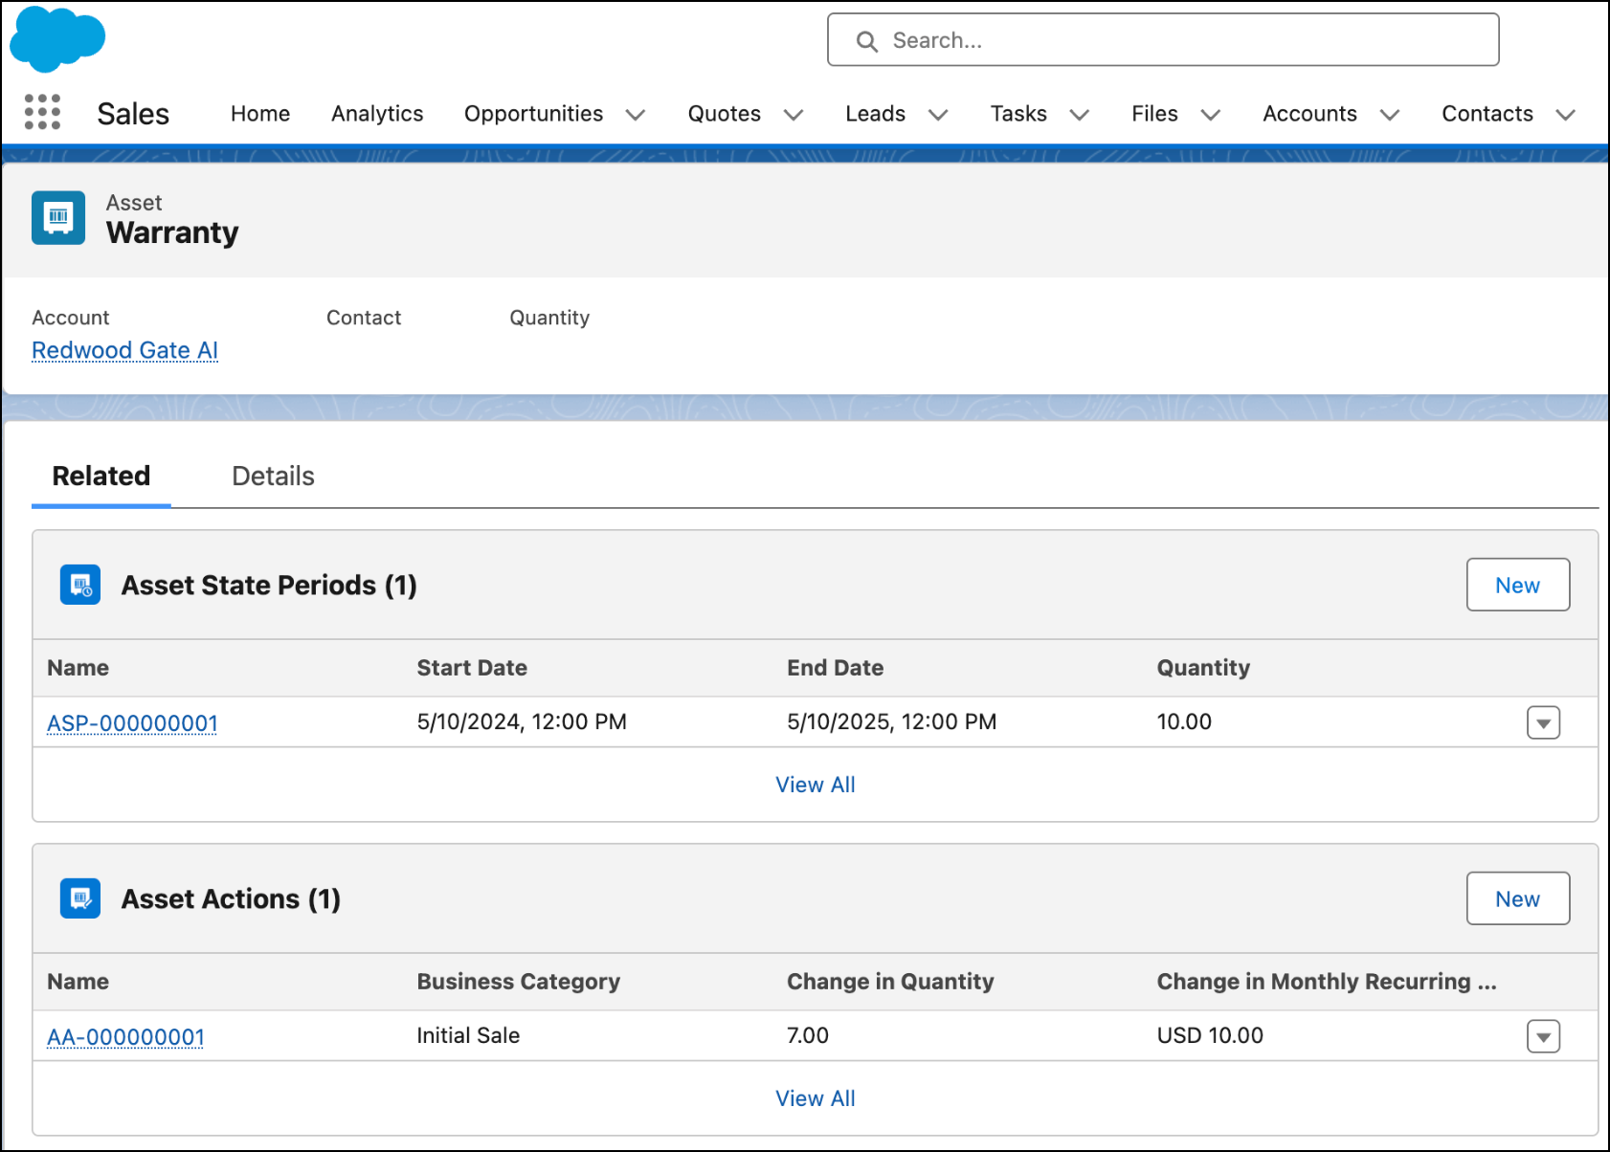Open the Opportunities nav tab
The width and height of the screenshot is (1610, 1152).
(534, 114)
